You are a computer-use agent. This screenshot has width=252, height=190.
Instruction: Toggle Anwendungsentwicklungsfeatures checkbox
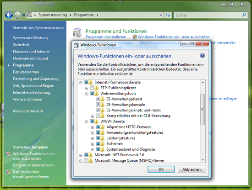tap(98, 132)
